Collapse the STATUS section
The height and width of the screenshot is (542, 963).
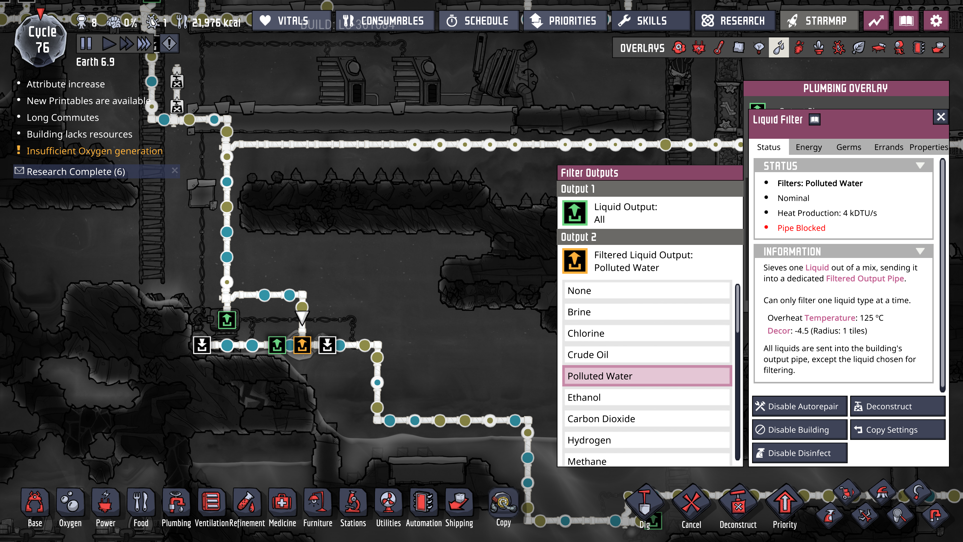click(x=920, y=166)
